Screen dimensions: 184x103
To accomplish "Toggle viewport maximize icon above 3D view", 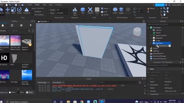I will pyautogui.click(x=144, y=21).
